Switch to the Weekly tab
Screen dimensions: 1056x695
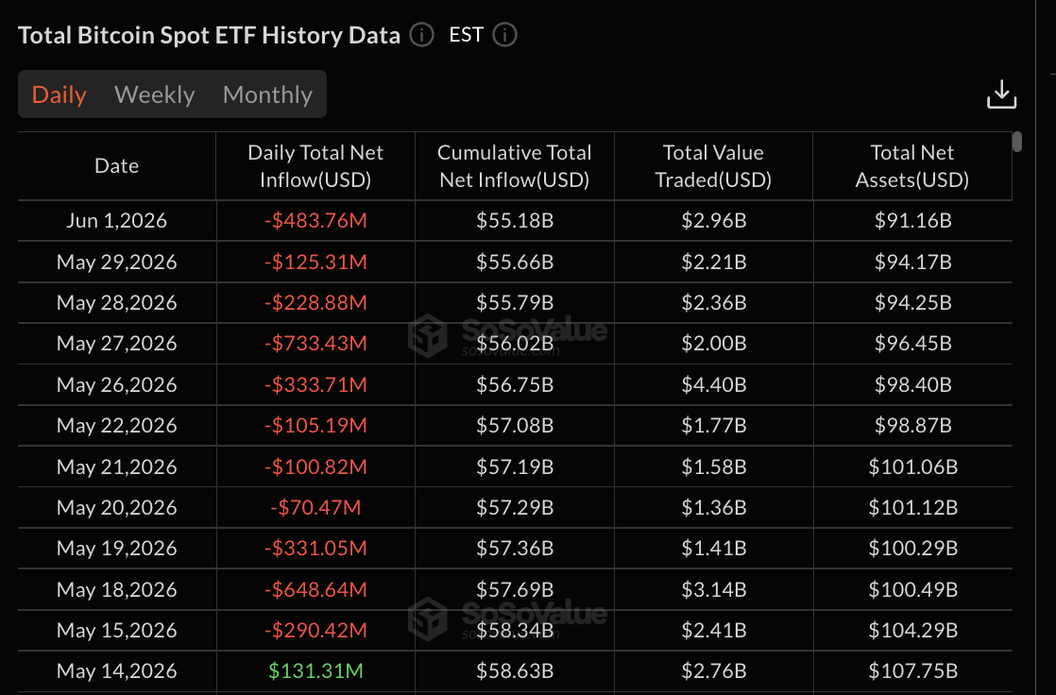tap(155, 95)
